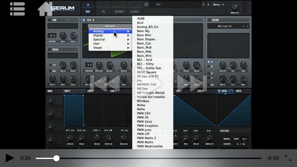This screenshot has height=167, width=297.
Task: Click next filter type arrow
Action: click(247, 26)
